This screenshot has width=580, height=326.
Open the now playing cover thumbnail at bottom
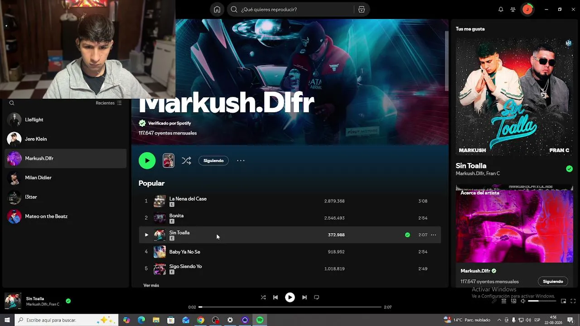coord(13,301)
